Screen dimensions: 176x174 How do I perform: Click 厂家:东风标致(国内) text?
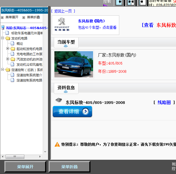click(x=117, y=55)
